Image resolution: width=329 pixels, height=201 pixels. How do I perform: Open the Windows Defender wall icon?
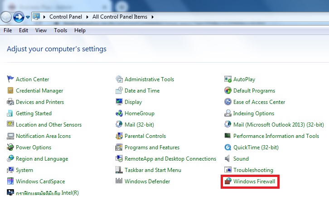click(x=119, y=181)
